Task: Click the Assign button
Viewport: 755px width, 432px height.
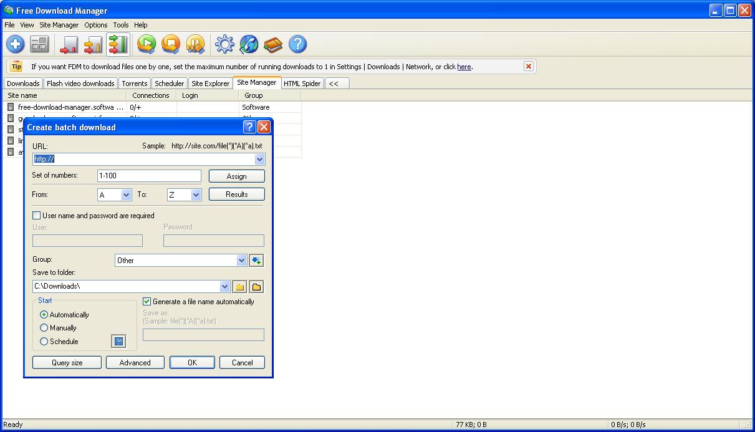Action: (x=236, y=176)
